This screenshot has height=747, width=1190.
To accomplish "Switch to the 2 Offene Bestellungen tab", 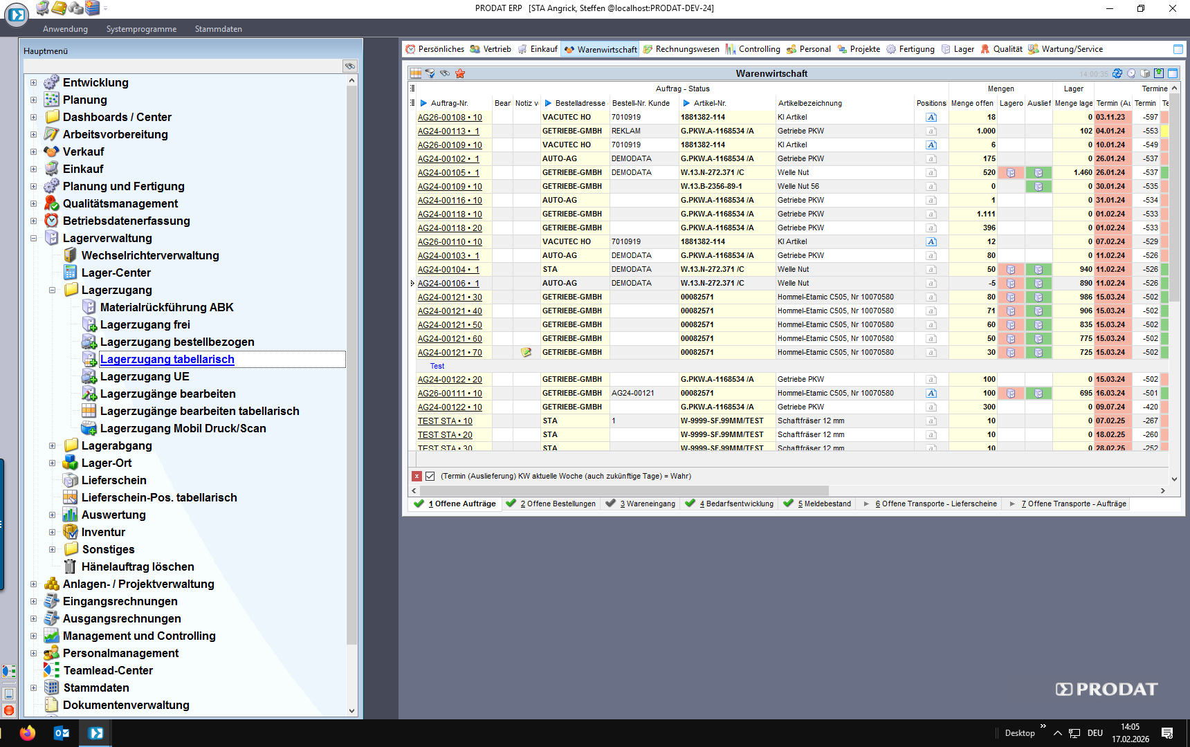I will (x=551, y=504).
